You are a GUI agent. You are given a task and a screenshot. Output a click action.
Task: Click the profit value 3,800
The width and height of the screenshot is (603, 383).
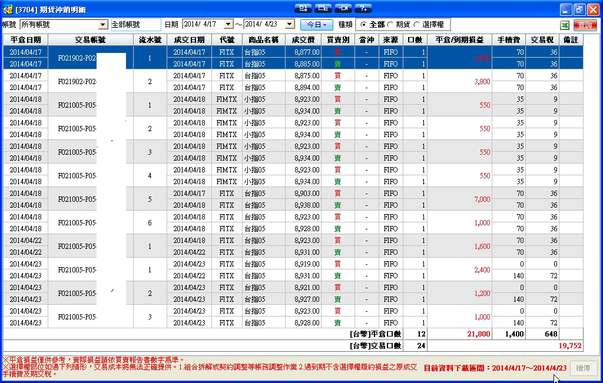(x=482, y=81)
